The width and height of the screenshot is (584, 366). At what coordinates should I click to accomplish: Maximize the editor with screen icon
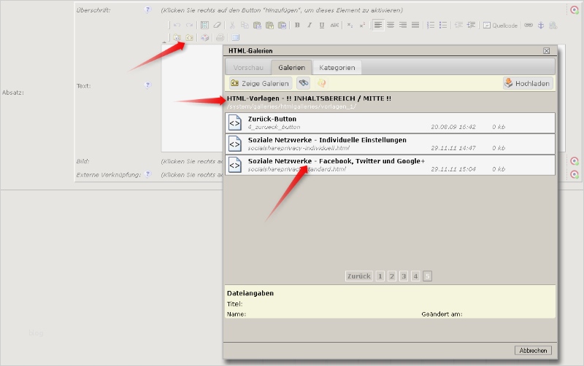point(235,38)
